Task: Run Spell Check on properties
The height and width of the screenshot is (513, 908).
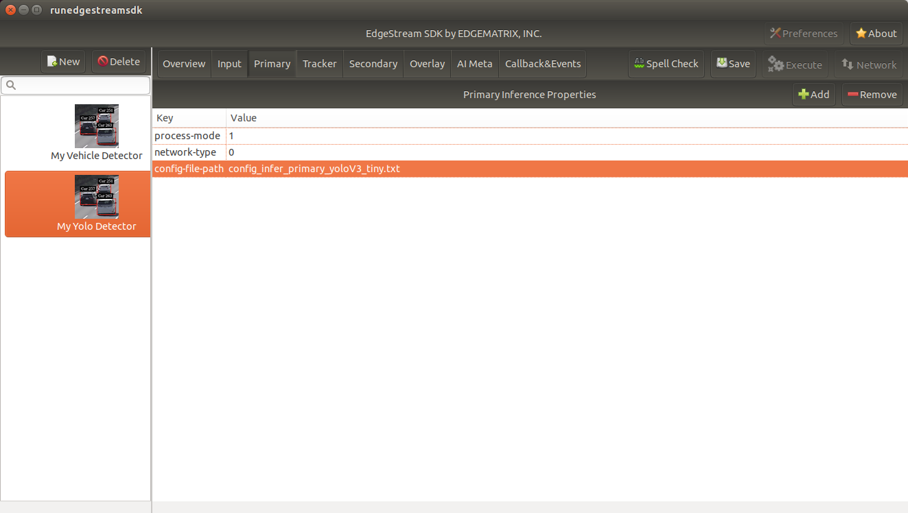Action: 666,64
